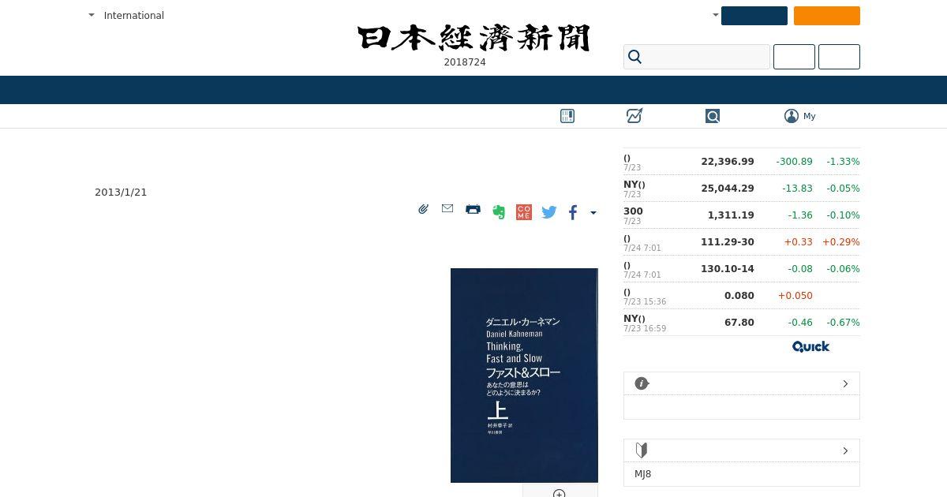
Task: Open the market chart arrow icon
Action: click(634, 116)
